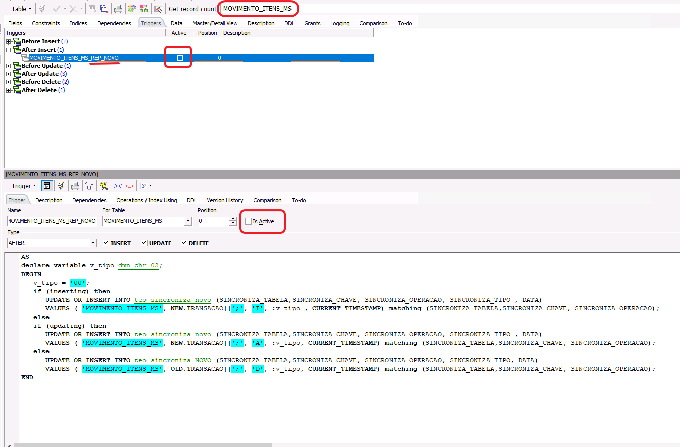680x447 pixels.
Task: Expand the After Update trigger group
Action: pyautogui.click(x=8, y=74)
